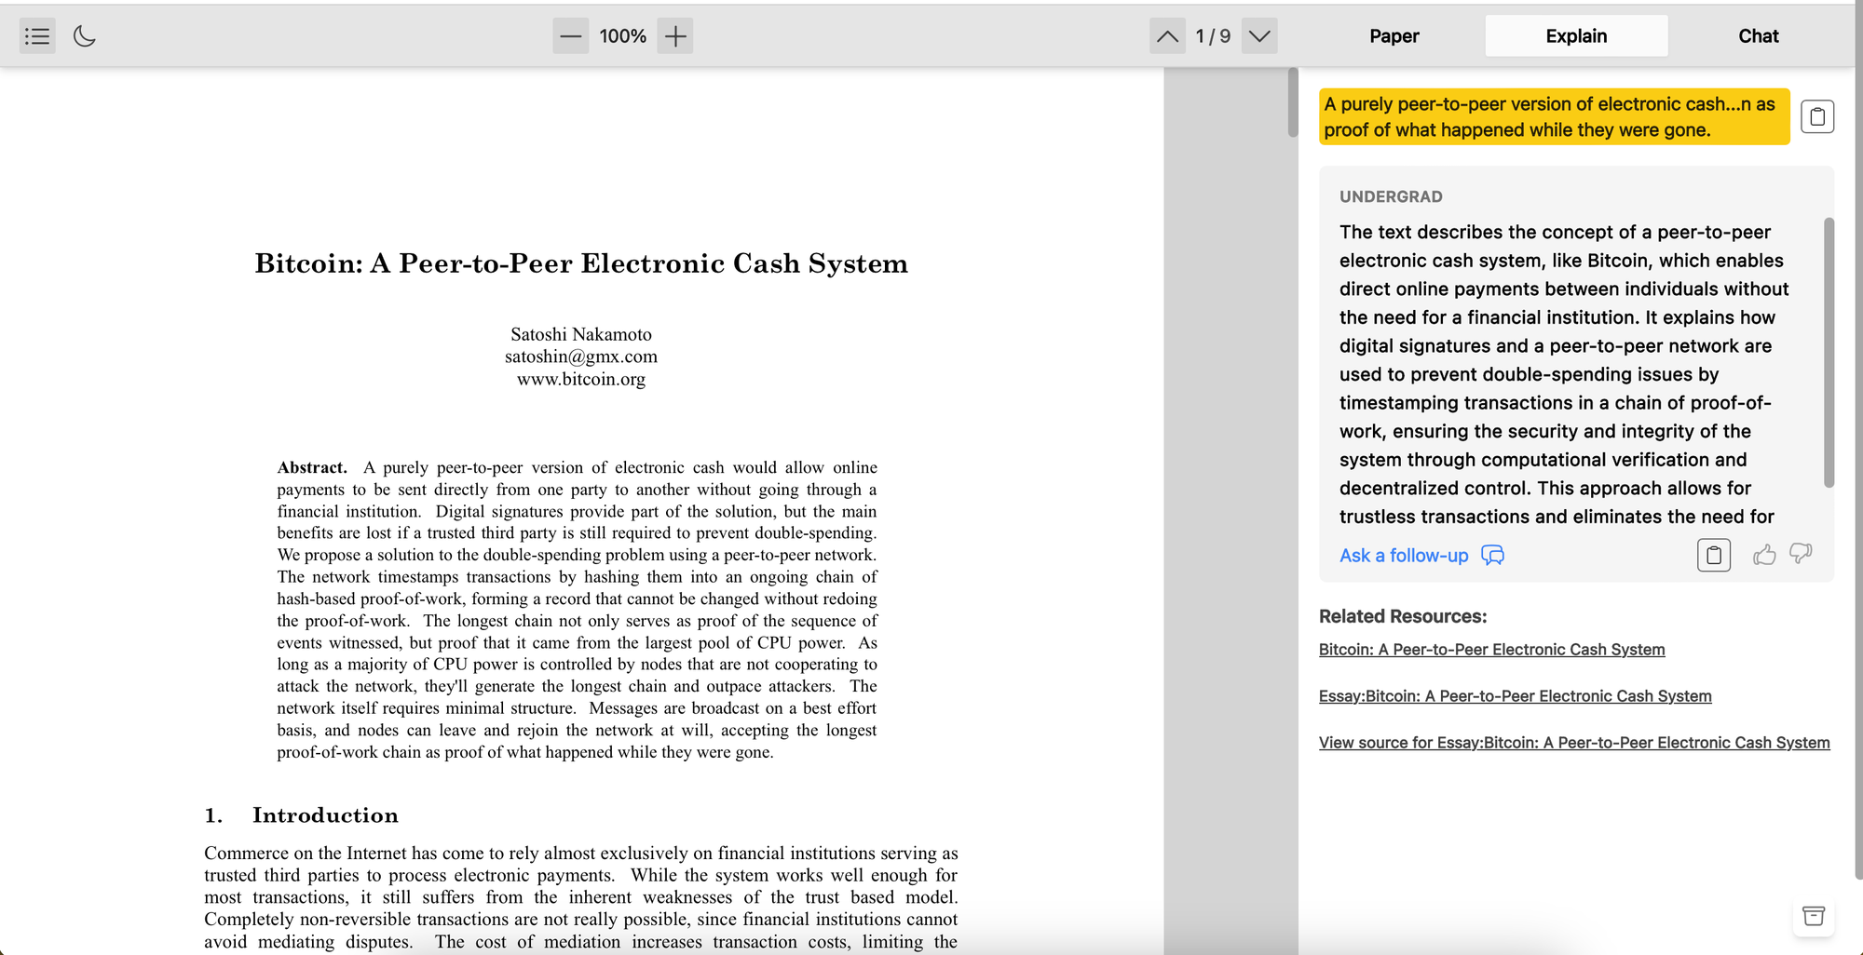Give the explanation a thumbs down
Image resolution: width=1863 pixels, height=955 pixels.
1802,555
